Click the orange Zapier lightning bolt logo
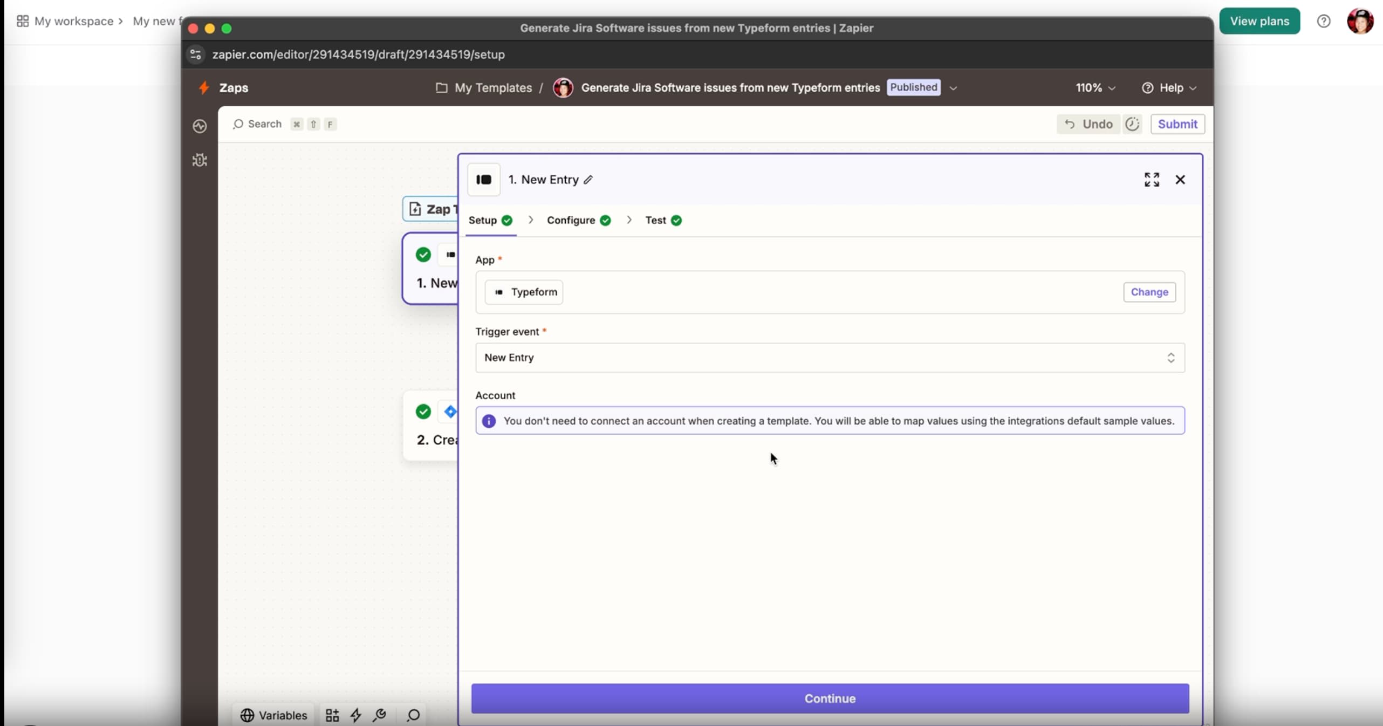This screenshot has height=726, width=1383. click(204, 87)
